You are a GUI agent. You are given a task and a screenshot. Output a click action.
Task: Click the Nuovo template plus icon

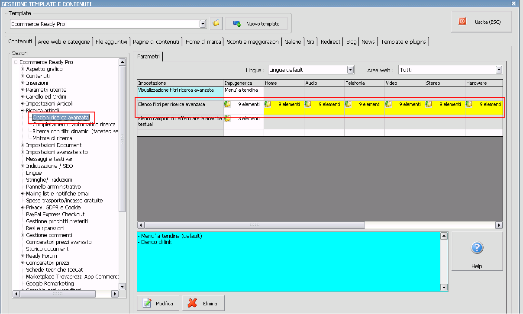(x=237, y=24)
